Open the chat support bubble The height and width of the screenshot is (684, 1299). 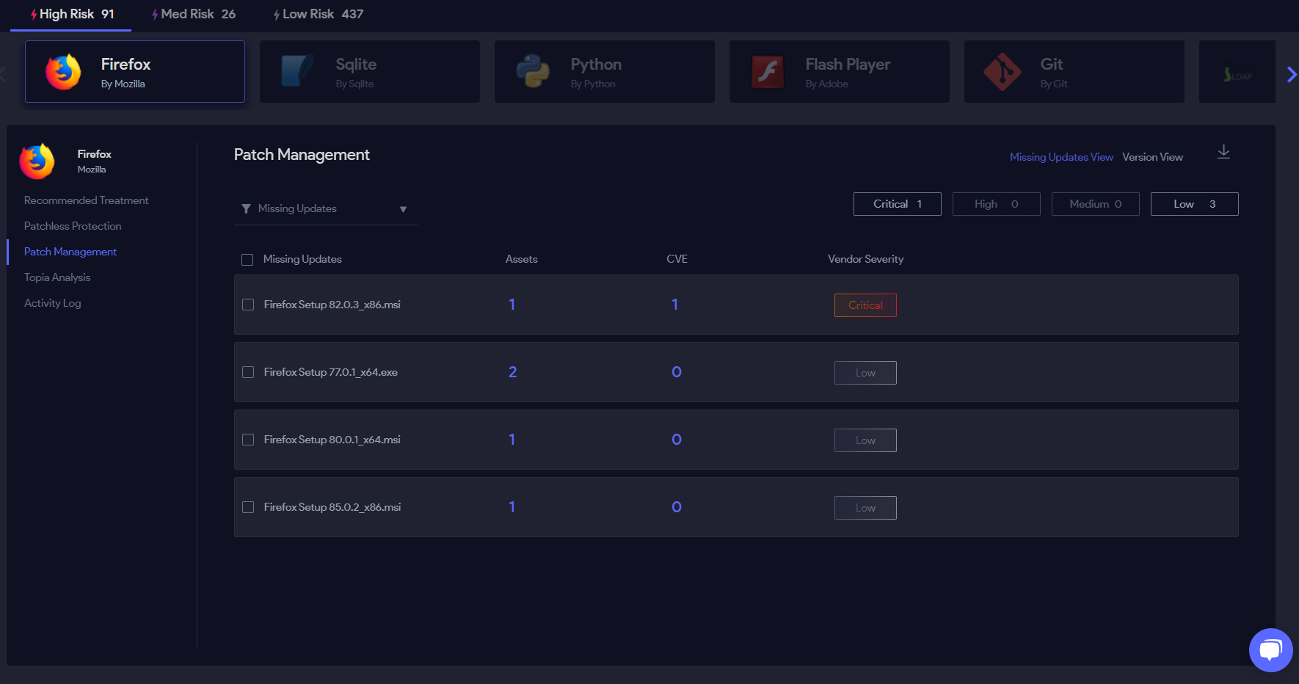point(1270,650)
